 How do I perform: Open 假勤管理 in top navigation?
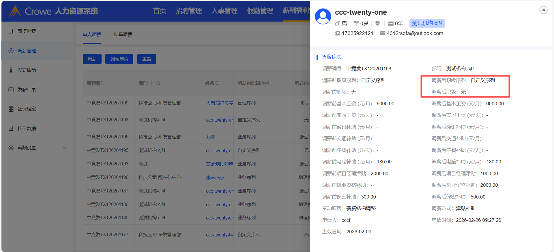260,11
